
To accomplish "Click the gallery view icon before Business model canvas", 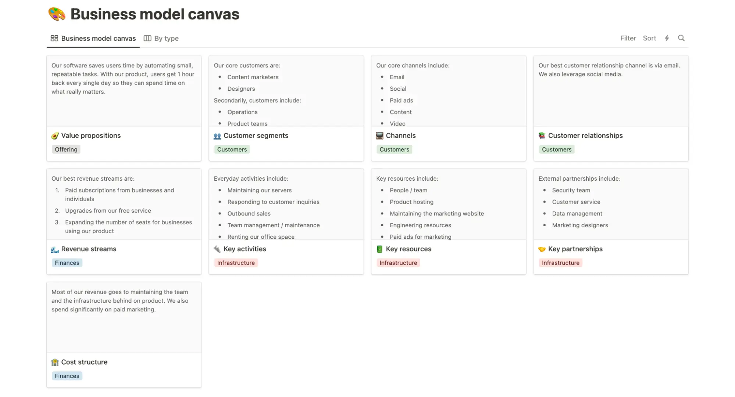I will 54,38.
